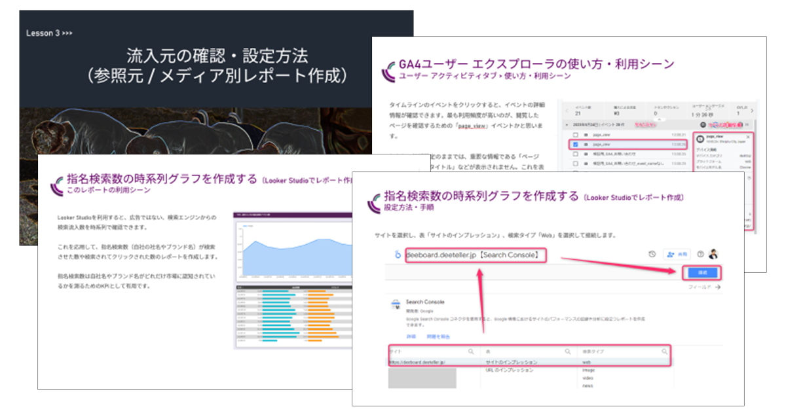The image size is (786, 411).
Task: Open the 詳細 link under Search Console
Action: [411, 336]
